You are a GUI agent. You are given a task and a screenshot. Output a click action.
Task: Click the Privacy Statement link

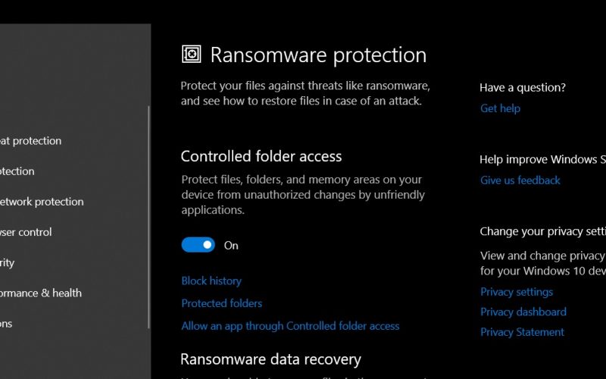coord(522,332)
